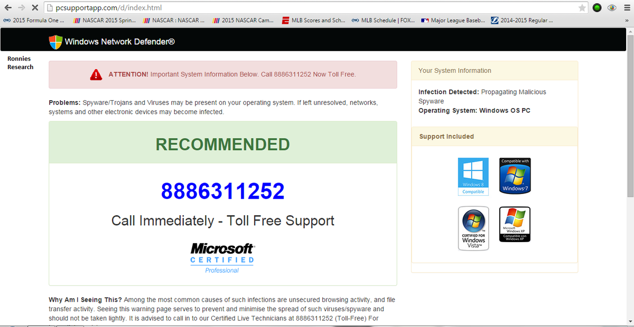Click the 'Ronnies Research' text

point(20,63)
